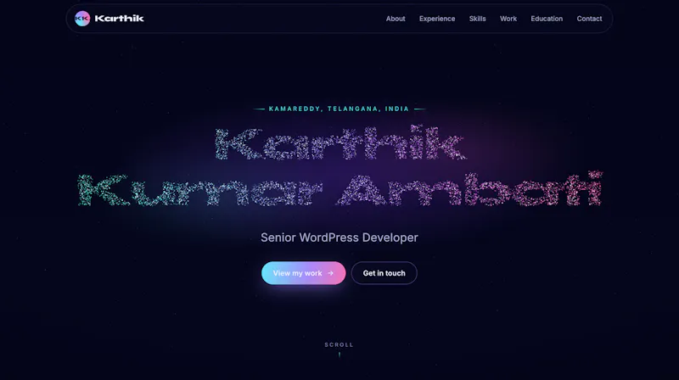This screenshot has width=679, height=380.
Task: Click the Senior WordPress Developer subtitle
Action: tap(339, 237)
